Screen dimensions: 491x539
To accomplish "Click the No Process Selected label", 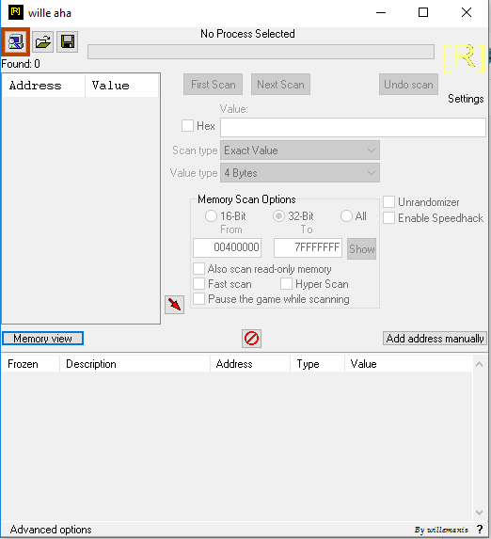I will 247,34.
